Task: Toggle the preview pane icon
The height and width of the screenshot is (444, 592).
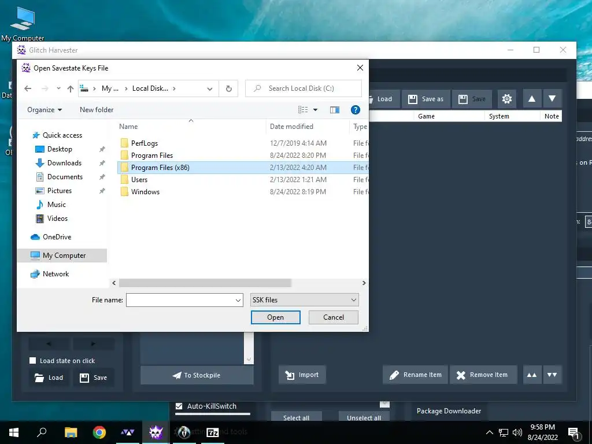Action: click(335, 110)
